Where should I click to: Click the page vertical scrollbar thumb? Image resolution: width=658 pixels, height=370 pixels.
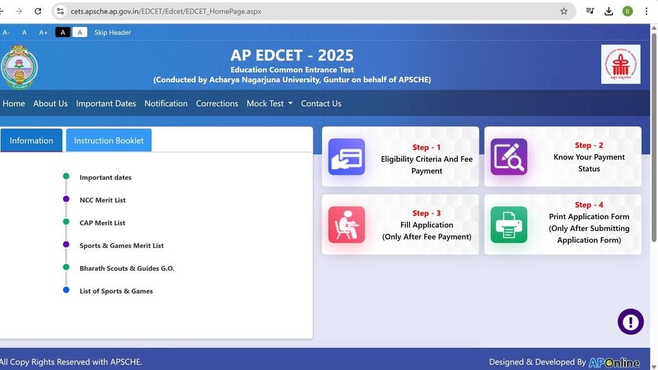654,137
